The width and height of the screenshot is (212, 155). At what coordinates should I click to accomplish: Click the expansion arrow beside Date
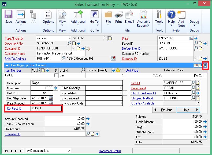coord(196,38)
